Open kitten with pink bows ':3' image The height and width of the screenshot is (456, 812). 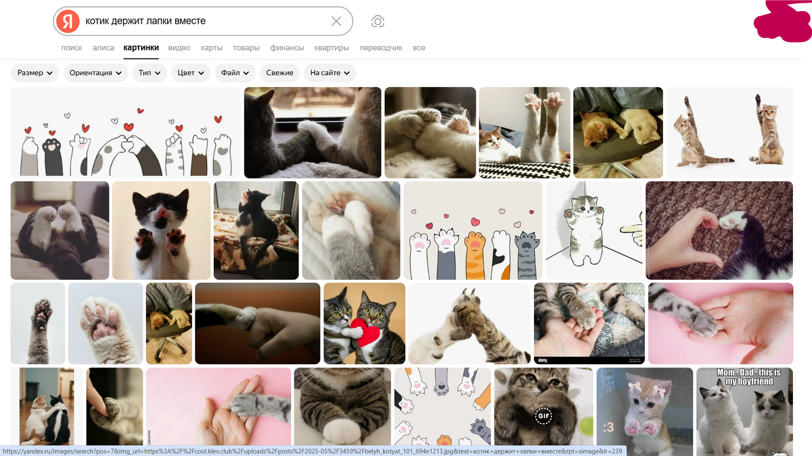pos(645,411)
